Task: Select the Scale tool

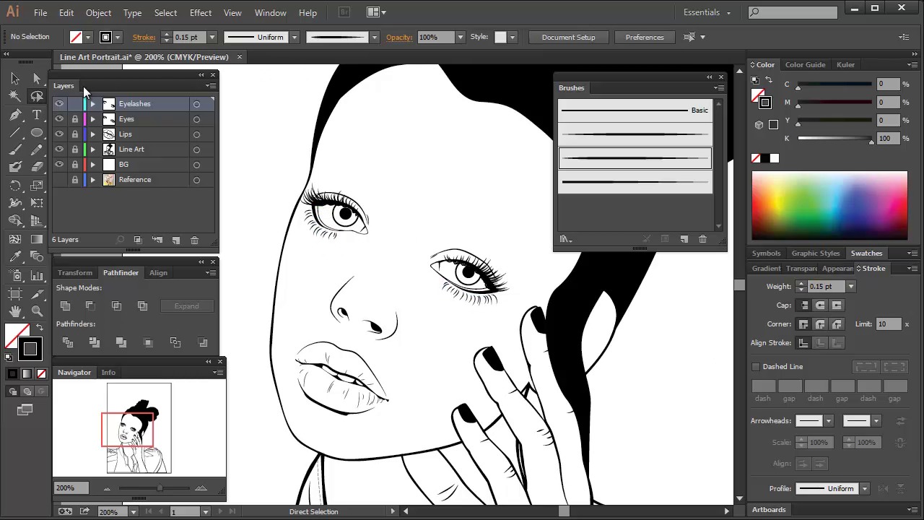Action: point(37,186)
